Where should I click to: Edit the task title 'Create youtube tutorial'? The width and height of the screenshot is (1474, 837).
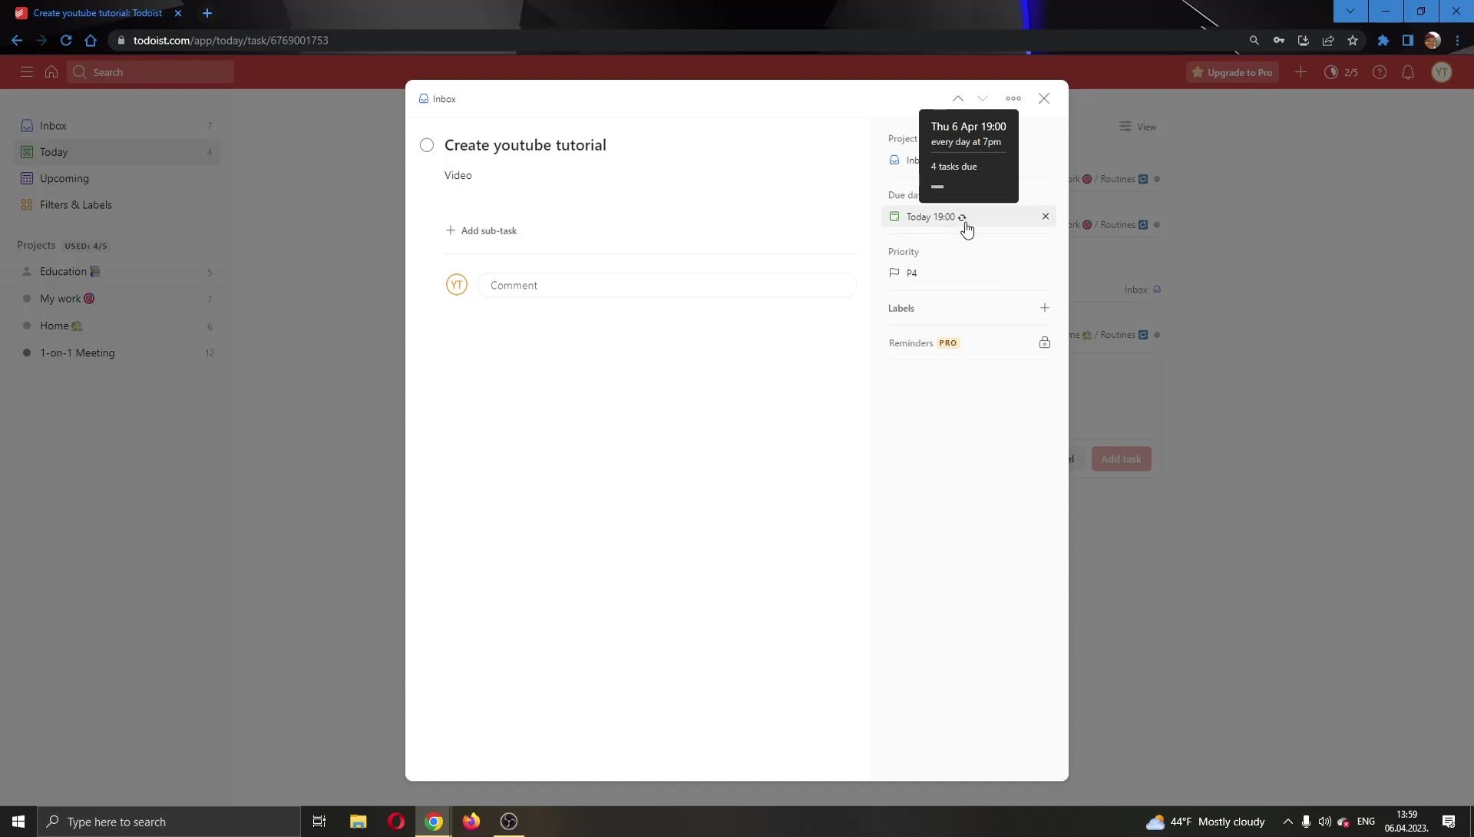pos(525,145)
